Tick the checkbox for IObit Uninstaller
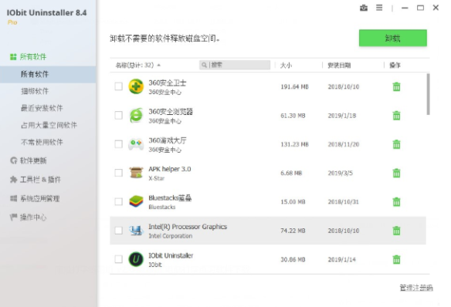This screenshot has height=307, width=451. [x=118, y=259]
